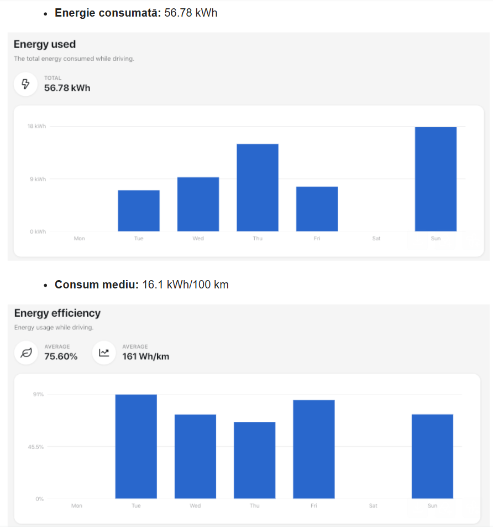The height and width of the screenshot is (527, 493).
Task: Click the Mon label in Energy efficiency chart
Action: [x=76, y=505]
